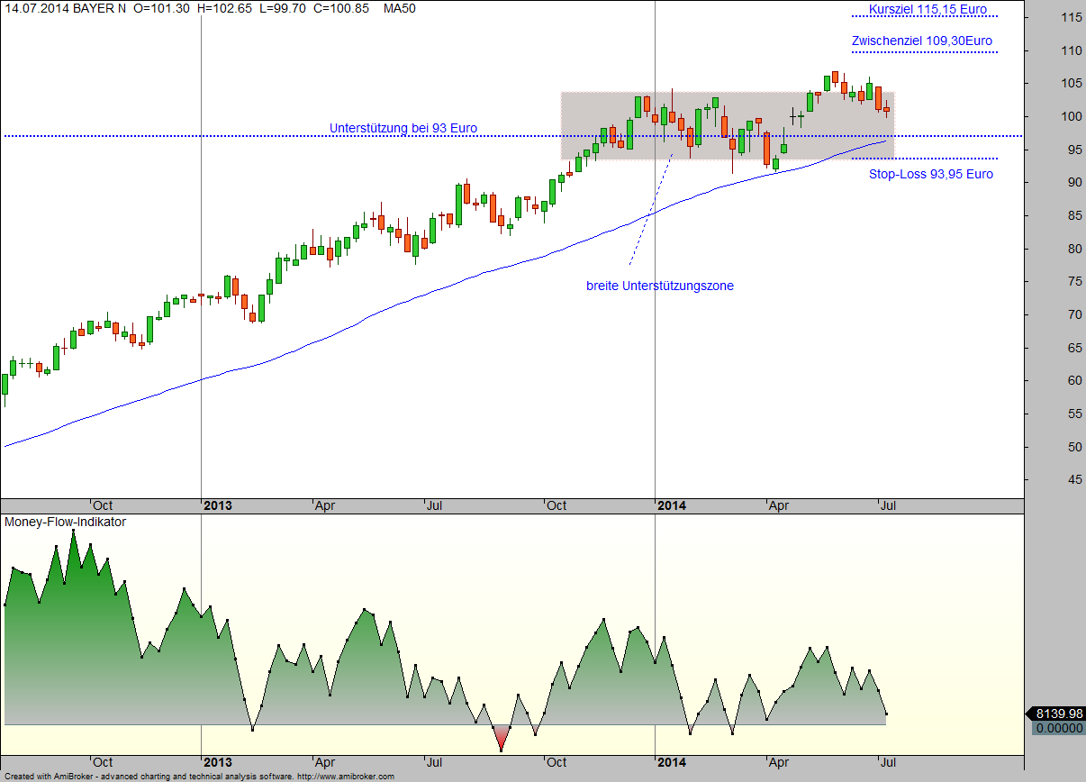Click the 2014 year marker on lower time axis
This screenshot has width=1086, height=782.
click(x=672, y=761)
